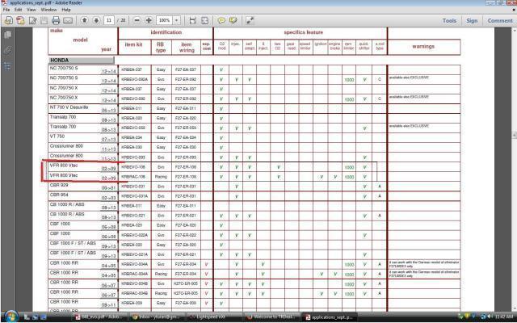The height and width of the screenshot is (323, 517).
Task: Click the "identification" column group header
Action: point(166,32)
